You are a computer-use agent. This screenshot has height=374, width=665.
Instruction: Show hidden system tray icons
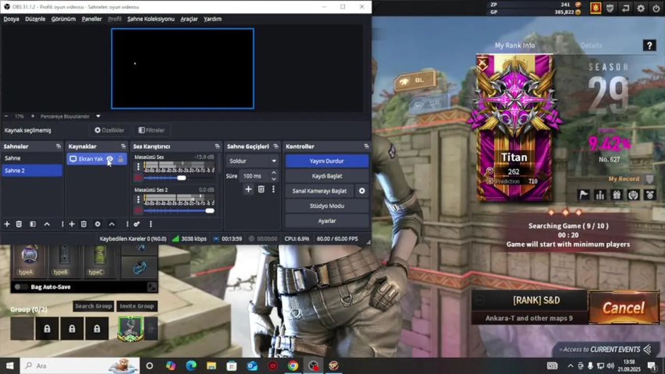click(571, 366)
